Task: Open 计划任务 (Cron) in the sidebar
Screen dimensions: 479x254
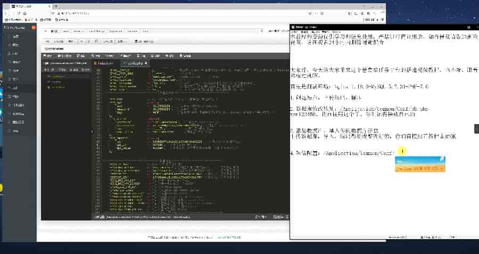Action: (x=19, y=105)
